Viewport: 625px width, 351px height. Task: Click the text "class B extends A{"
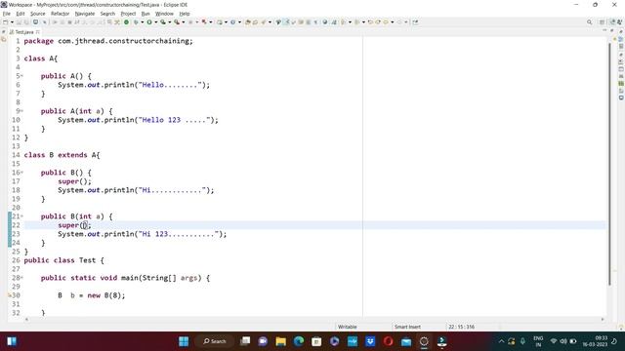(x=62, y=155)
